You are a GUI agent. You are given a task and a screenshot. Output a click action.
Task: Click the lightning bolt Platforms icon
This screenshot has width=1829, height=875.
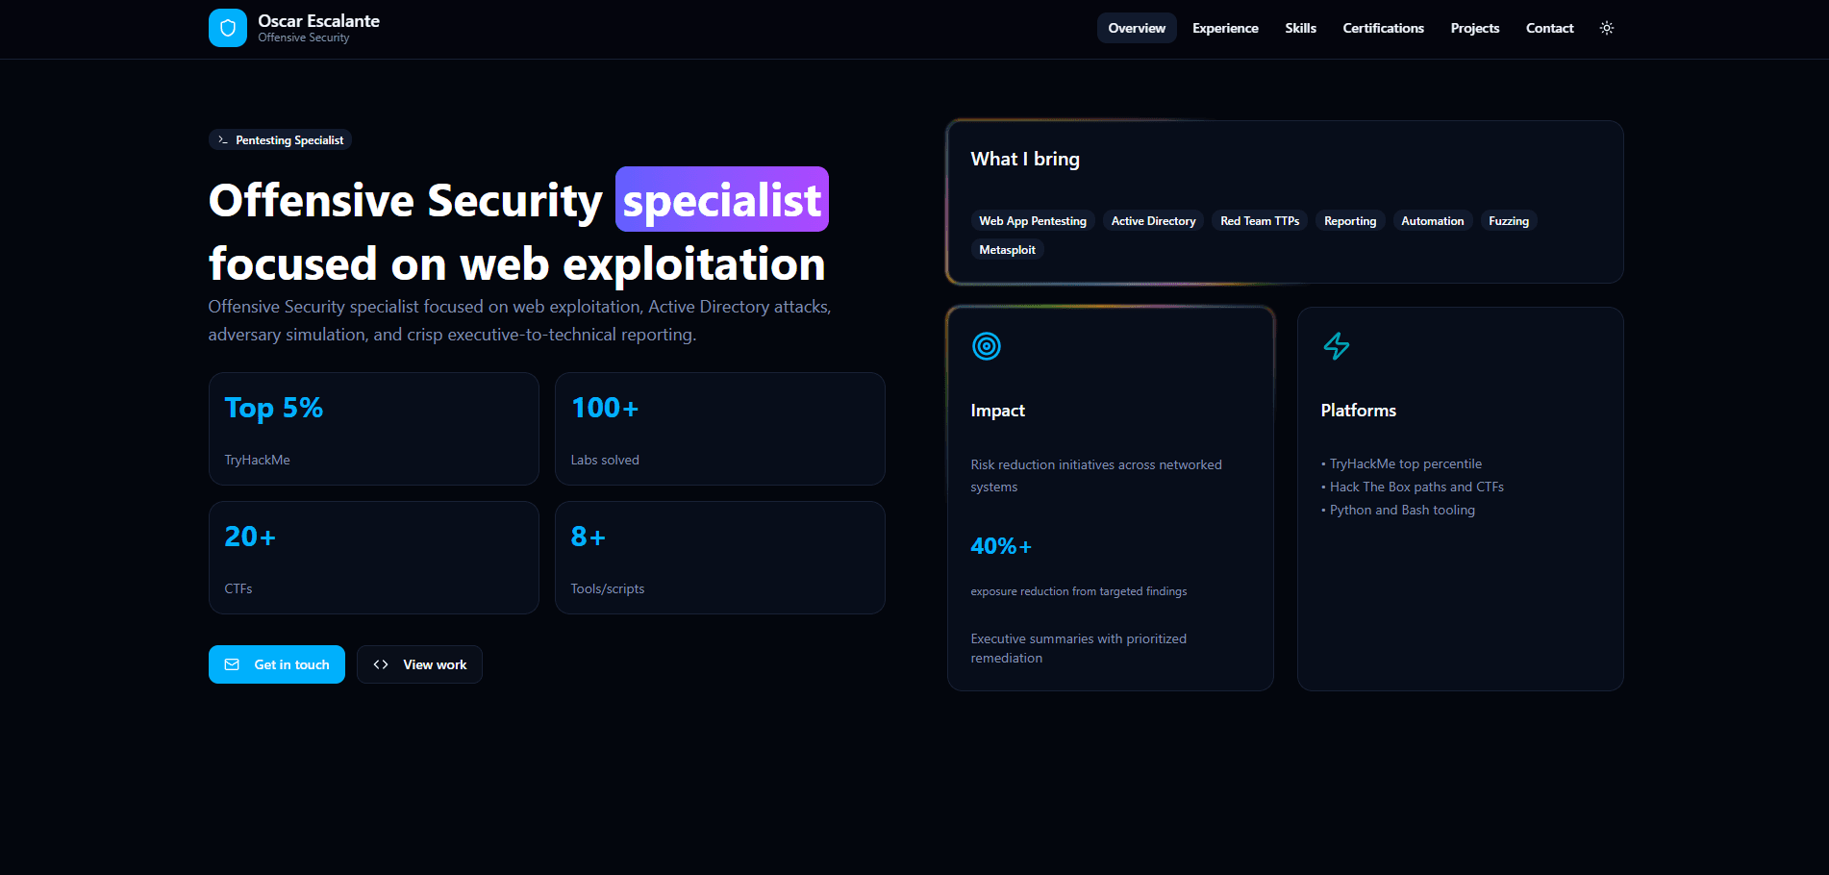pos(1336,346)
